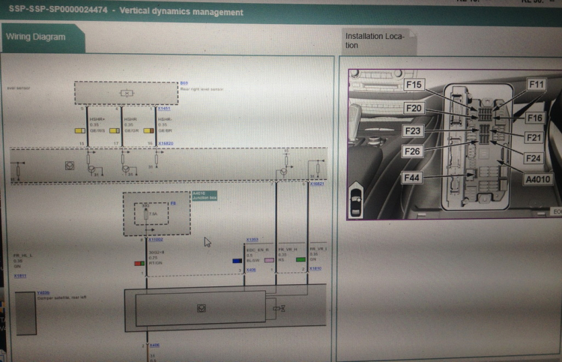Select the 7.5A fuse symbol in the junction box
Viewport: 562px width, 362px height.
146,214
